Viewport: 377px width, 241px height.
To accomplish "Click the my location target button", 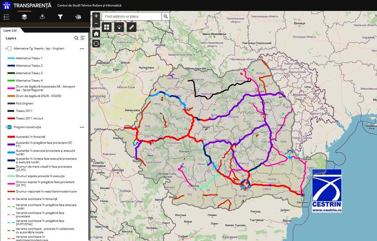I will pyautogui.click(x=96, y=43).
